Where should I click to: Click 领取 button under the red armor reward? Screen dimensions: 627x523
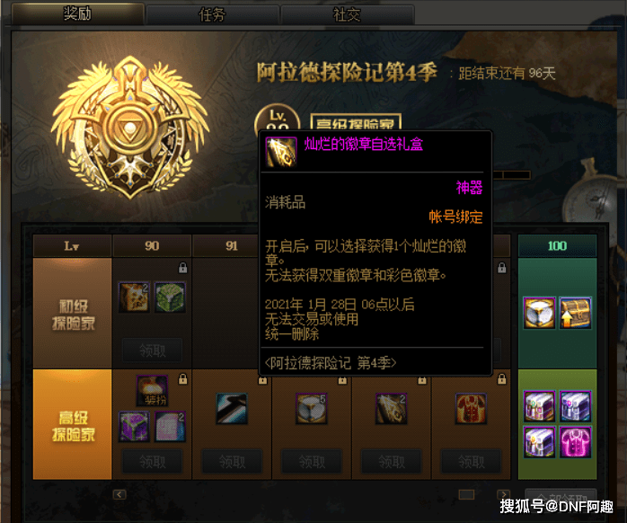pos(471,462)
